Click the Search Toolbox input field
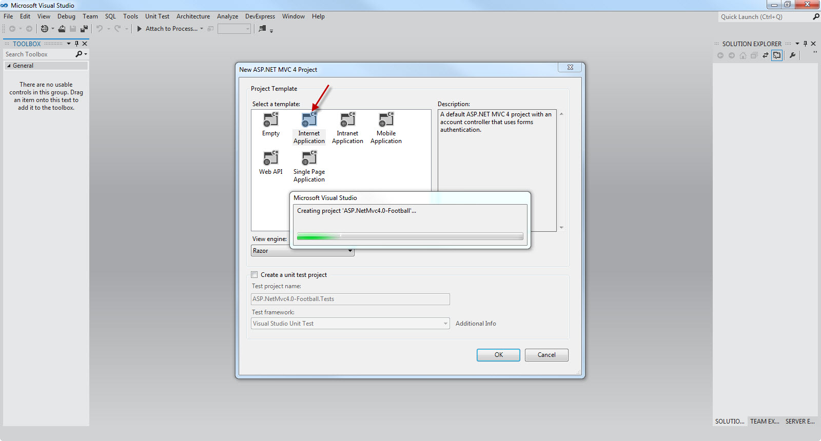821x441 pixels. (40, 54)
